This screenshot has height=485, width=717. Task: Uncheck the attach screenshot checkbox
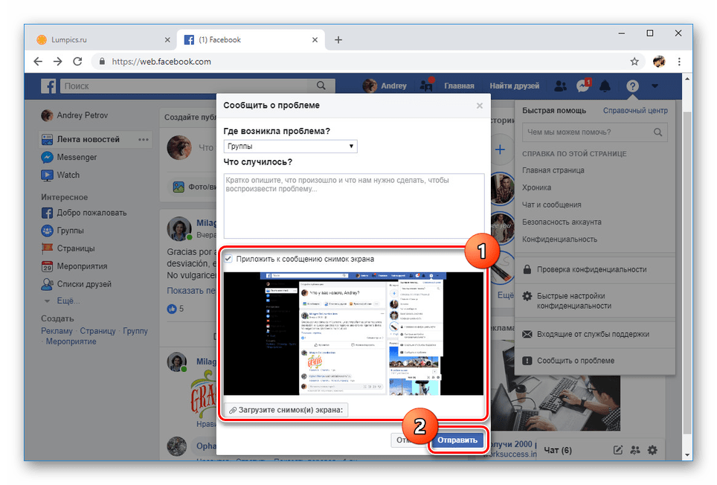click(x=229, y=259)
